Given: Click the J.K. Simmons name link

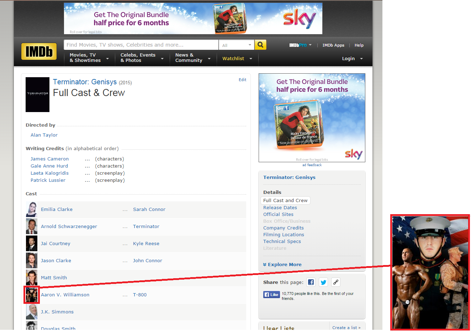Looking at the screenshot, I should (x=57, y=312).
